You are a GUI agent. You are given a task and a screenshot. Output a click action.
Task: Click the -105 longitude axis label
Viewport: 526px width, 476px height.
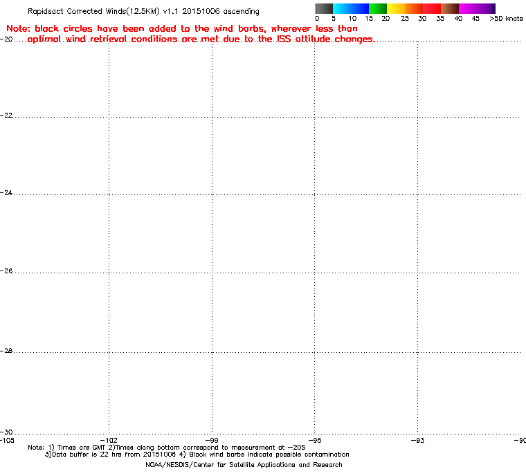(7, 441)
